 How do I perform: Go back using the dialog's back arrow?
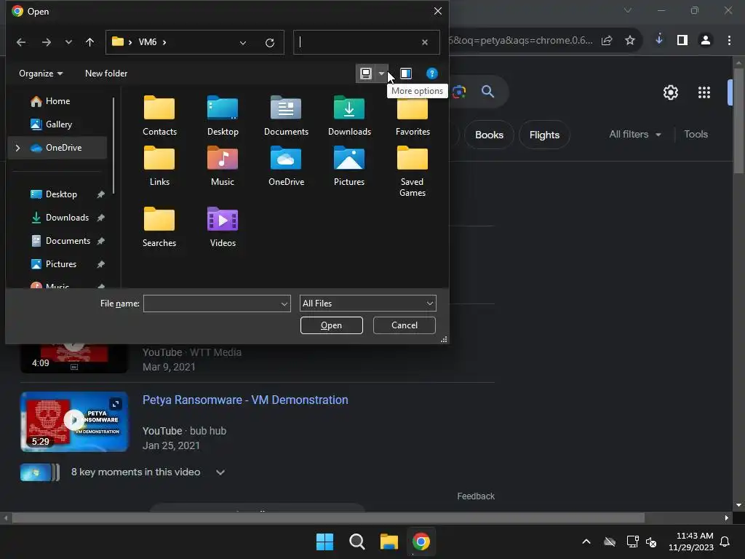coord(21,42)
